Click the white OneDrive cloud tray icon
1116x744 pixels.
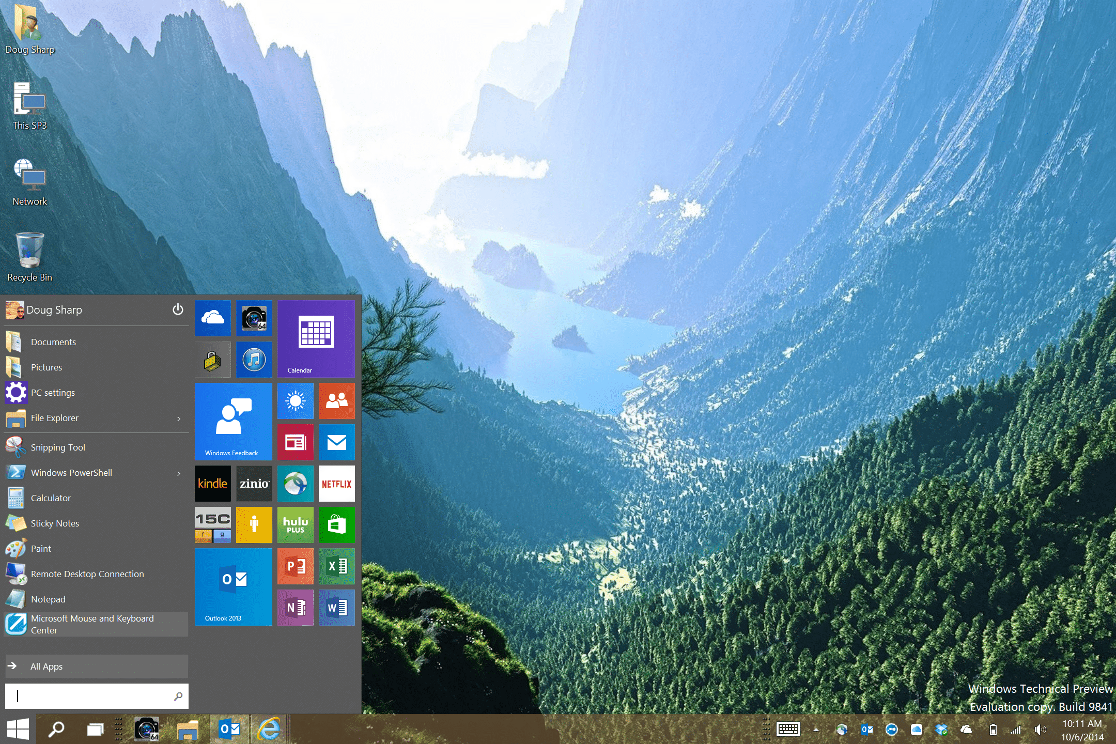(966, 730)
